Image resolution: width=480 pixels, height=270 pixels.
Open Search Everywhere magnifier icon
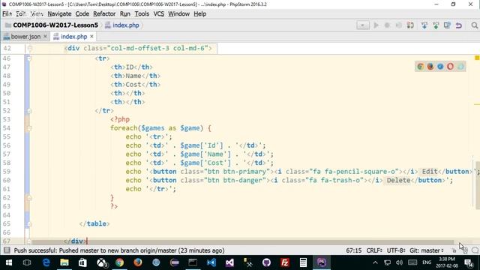475,25
